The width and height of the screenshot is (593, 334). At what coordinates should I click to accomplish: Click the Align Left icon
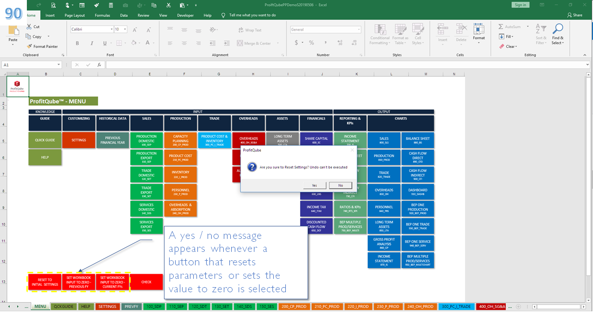pos(170,43)
